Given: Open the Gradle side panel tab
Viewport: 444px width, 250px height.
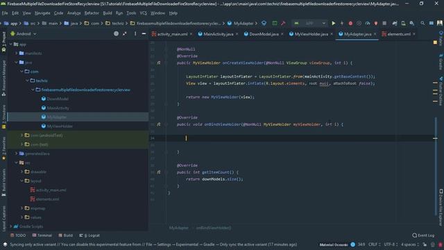Looking at the screenshot, I should pos(441,62).
